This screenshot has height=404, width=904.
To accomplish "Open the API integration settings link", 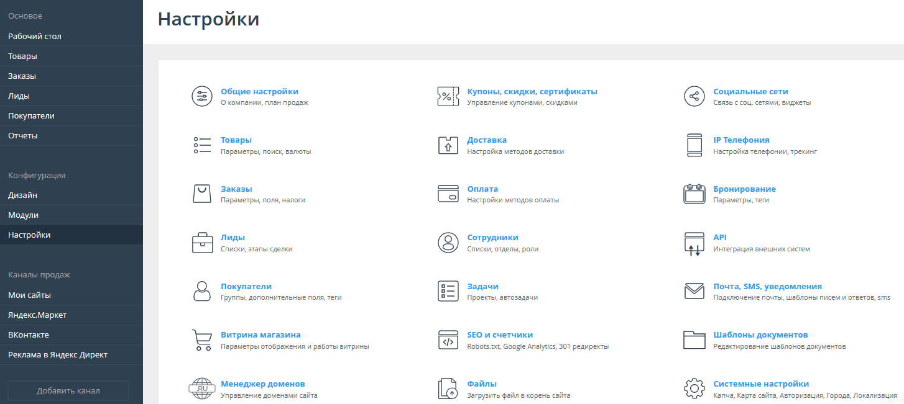I will [x=720, y=237].
